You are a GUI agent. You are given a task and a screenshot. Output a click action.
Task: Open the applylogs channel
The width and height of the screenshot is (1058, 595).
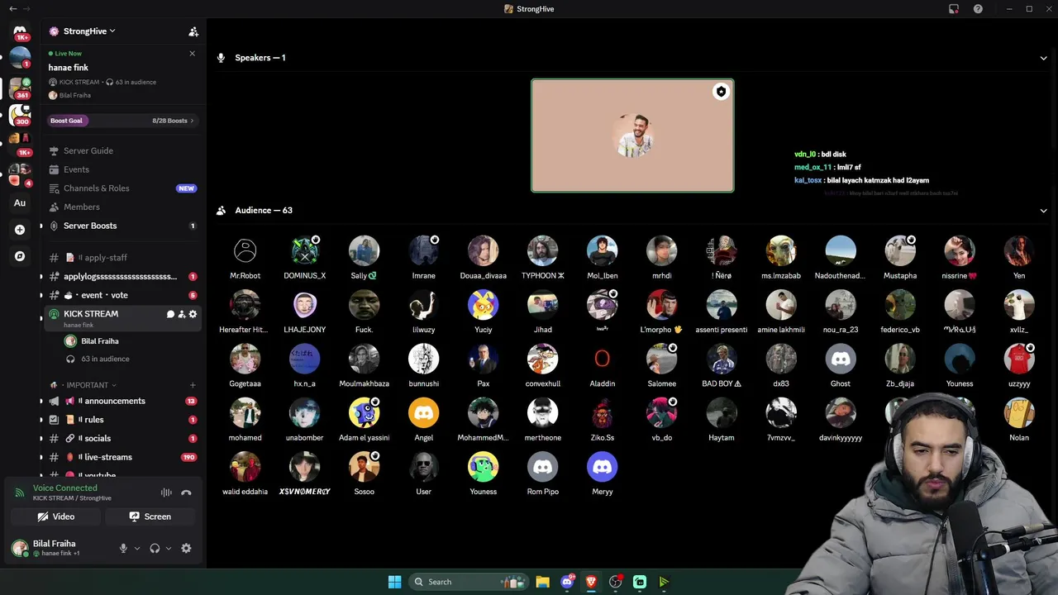pos(122,276)
